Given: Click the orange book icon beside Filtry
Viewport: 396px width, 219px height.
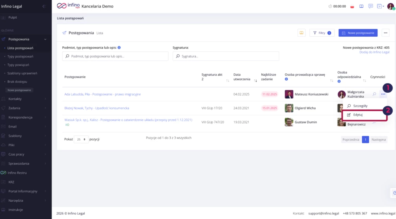Looking at the screenshot, I should point(302,33).
